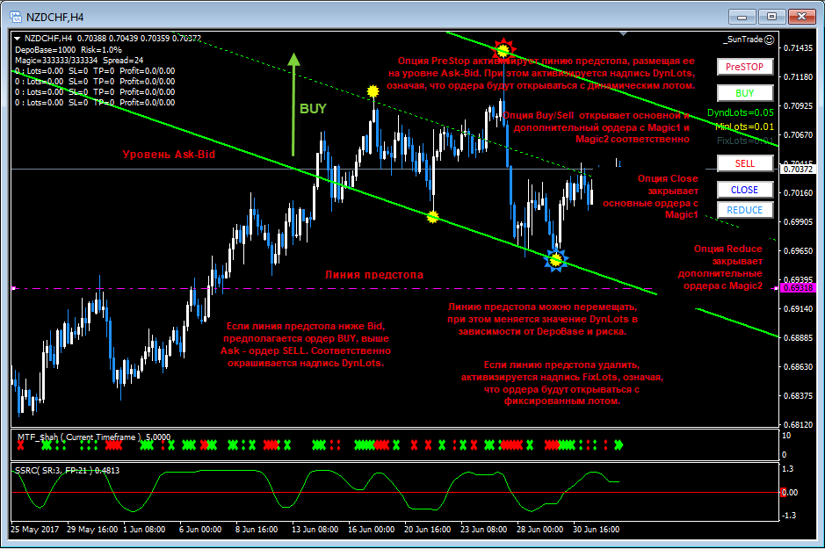Click the MTF_Shah indicator label
This screenshot has height=549, width=825.
[x=94, y=437]
